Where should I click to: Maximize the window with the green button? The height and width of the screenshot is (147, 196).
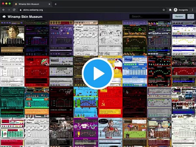[x=9, y=4]
